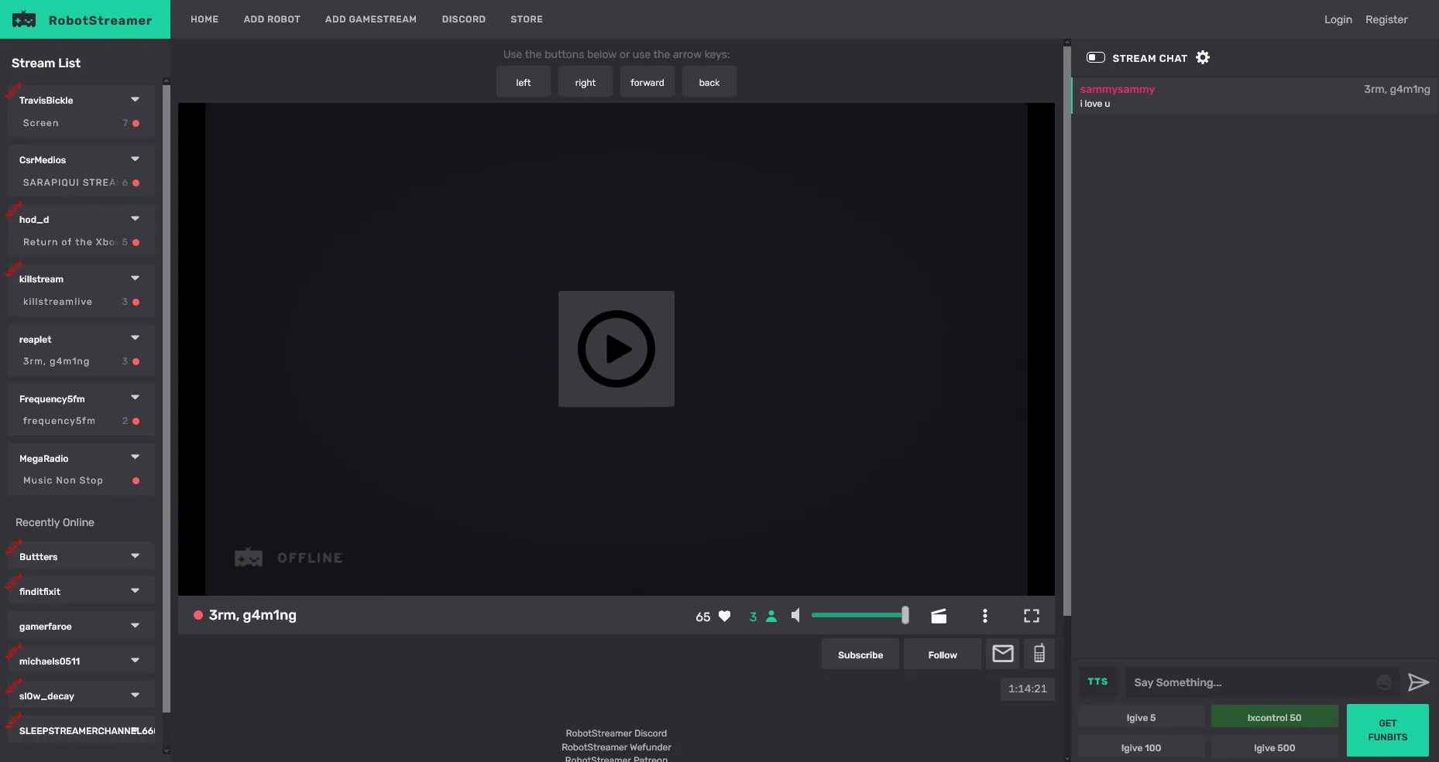Open stream chat settings via gear icon
Image resolution: width=1439 pixels, height=762 pixels.
coord(1203,57)
